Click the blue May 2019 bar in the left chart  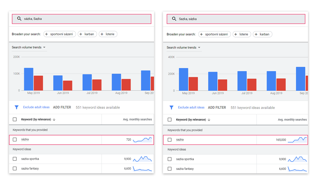pyautogui.click(x=29, y=79)
